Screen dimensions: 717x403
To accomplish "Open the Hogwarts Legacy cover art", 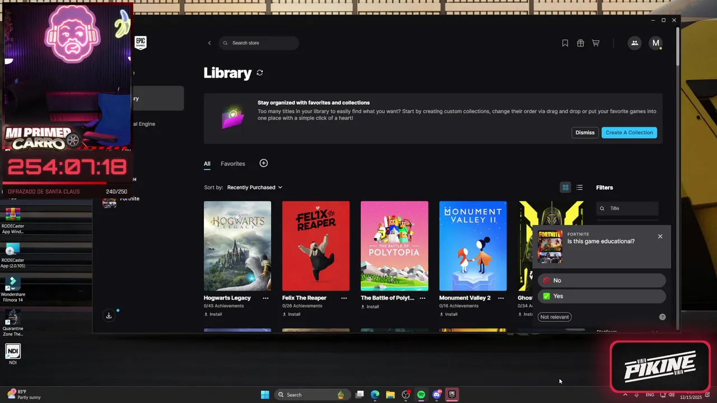I will click(x=238, y=246).
